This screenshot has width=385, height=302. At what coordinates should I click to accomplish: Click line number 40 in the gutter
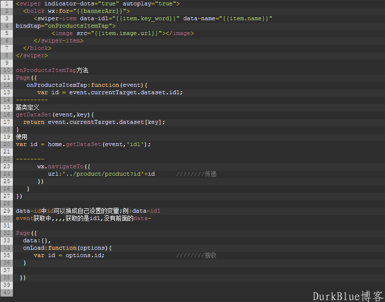pyautogui.click(x=6, y=292)
